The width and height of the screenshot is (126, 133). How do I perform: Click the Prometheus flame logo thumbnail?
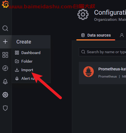tap(89, 71)
